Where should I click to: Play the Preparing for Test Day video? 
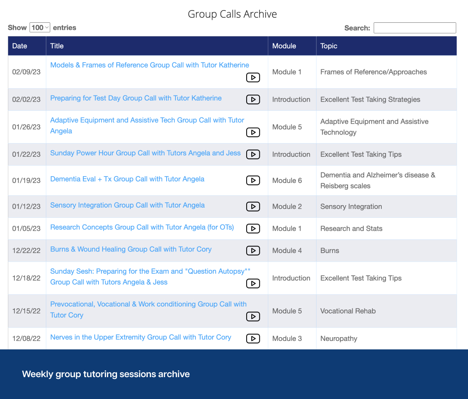253,99
